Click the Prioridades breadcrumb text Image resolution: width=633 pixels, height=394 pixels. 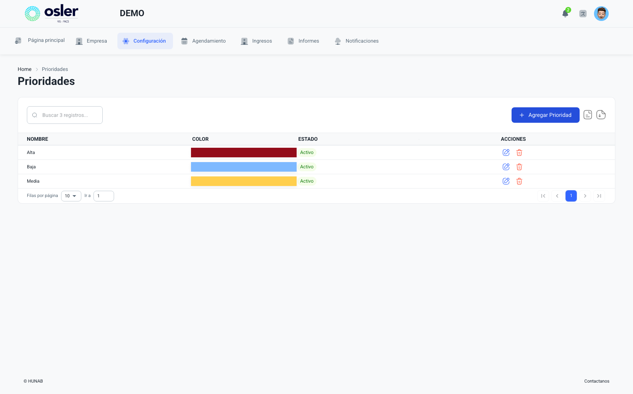pos(55,69)
